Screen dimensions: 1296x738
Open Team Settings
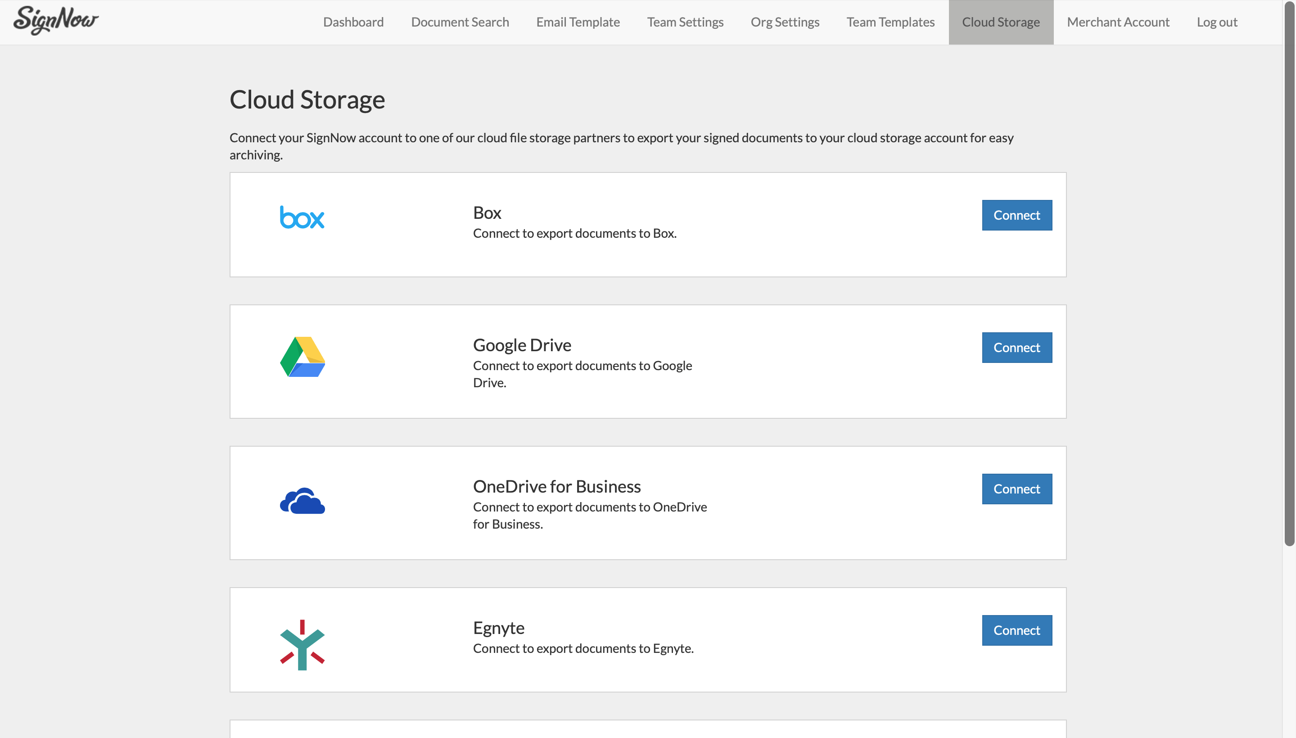coord(685,23)
